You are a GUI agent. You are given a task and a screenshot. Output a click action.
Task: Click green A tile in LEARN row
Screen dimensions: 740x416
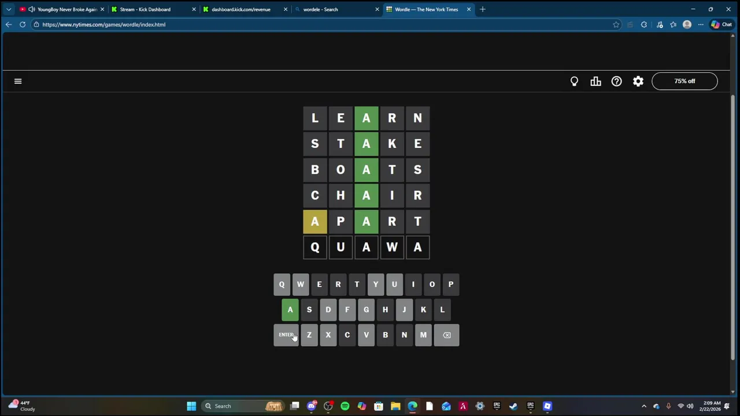367,118
